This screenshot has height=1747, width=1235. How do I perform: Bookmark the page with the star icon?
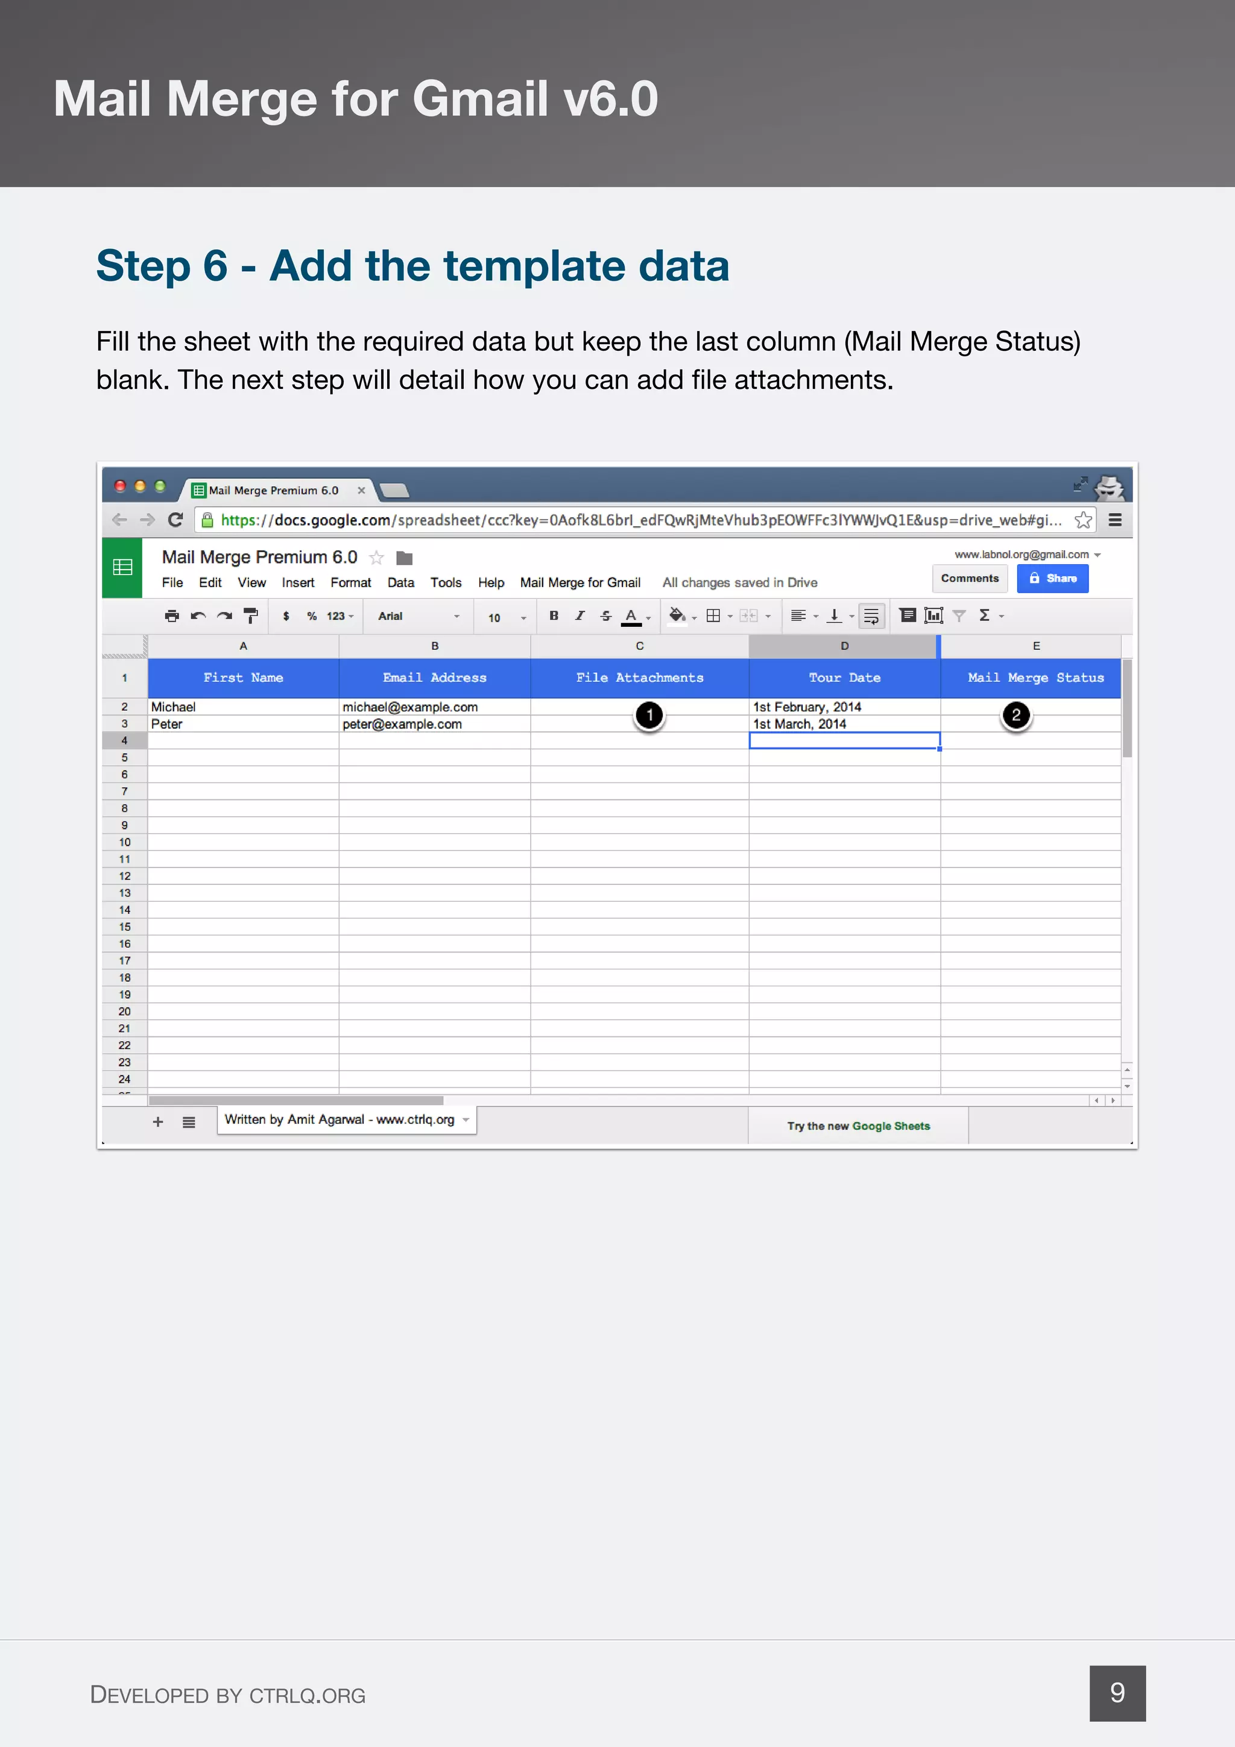pos(1084,520)
